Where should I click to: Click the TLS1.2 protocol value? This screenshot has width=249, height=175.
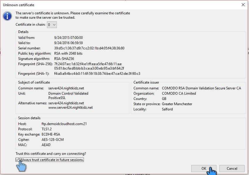coord(46,129)
